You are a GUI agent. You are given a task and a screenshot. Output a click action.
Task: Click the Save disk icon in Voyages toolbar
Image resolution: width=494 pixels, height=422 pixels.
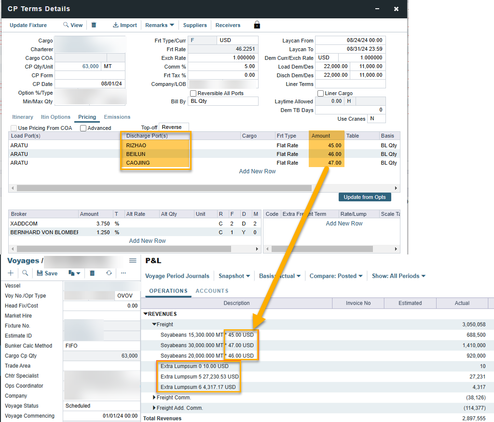40,273
